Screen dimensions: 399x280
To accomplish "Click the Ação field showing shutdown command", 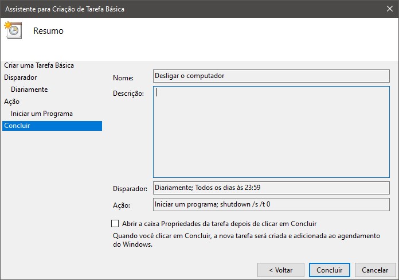I will (x=271, y=204).
